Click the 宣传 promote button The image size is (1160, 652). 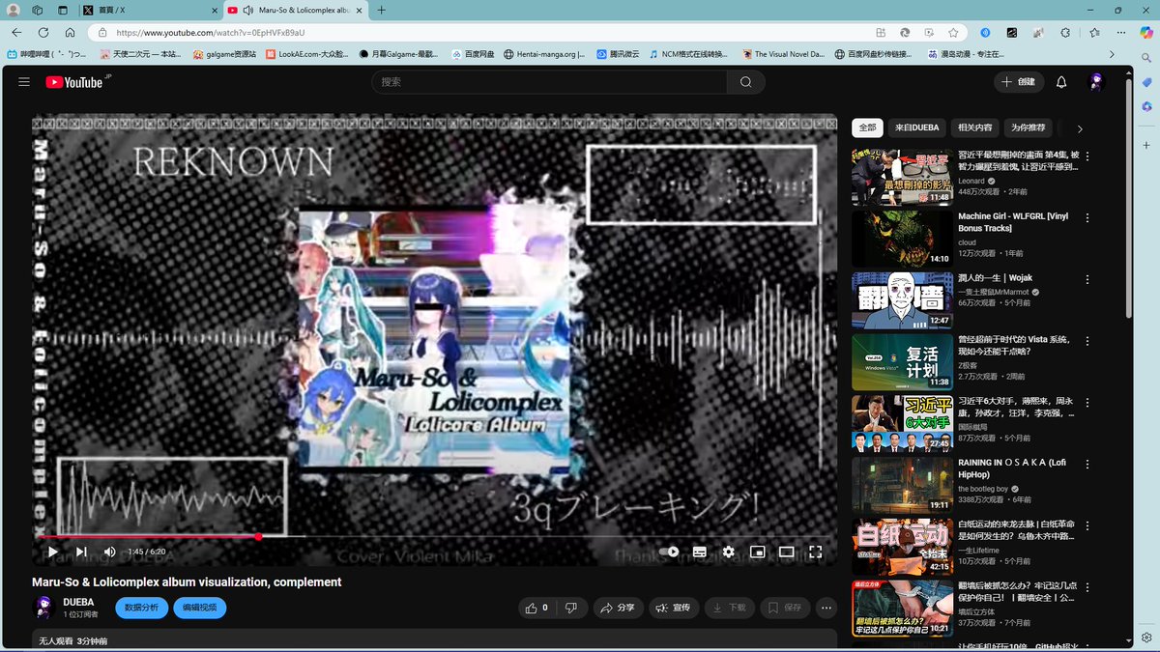click(x=672, y=608)
